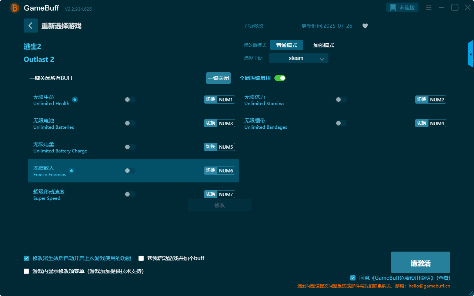
Task: Open the (查看) disclaimer link
Action: point(444,278)
